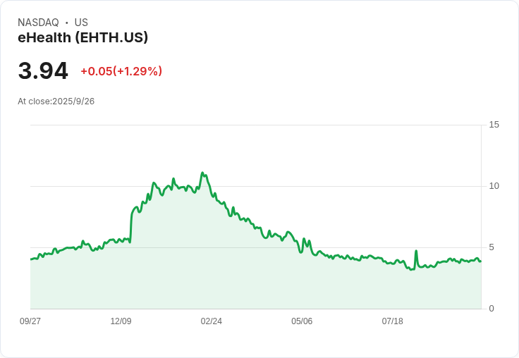
Task: Click the 07/18 date axis label
Action: (x=393, y=321)
